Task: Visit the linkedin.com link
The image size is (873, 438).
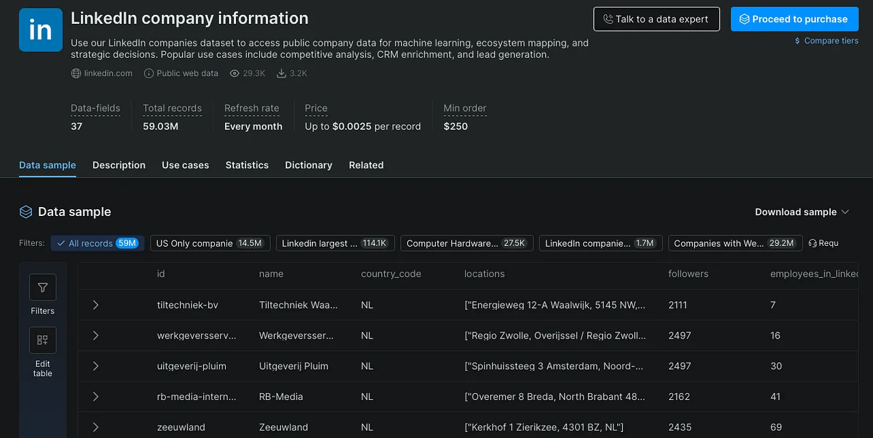Action: pyautogui.click(x=108, y=74)
